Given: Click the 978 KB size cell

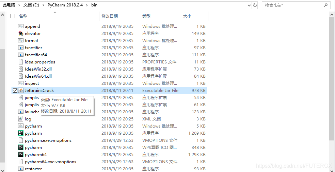Looking at the screenshot, I should [198, 91].
